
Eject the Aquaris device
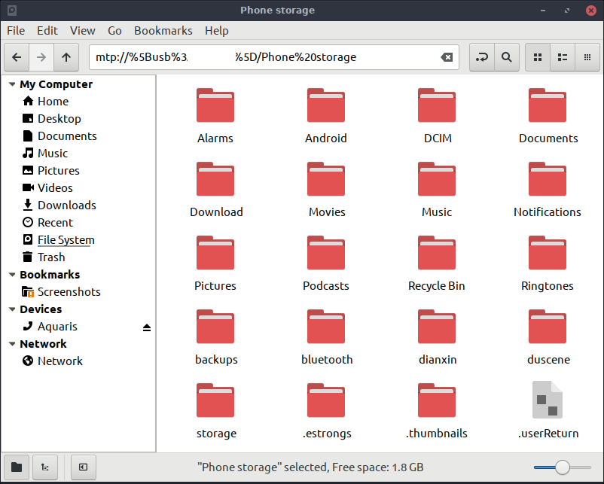coord(147,327)
